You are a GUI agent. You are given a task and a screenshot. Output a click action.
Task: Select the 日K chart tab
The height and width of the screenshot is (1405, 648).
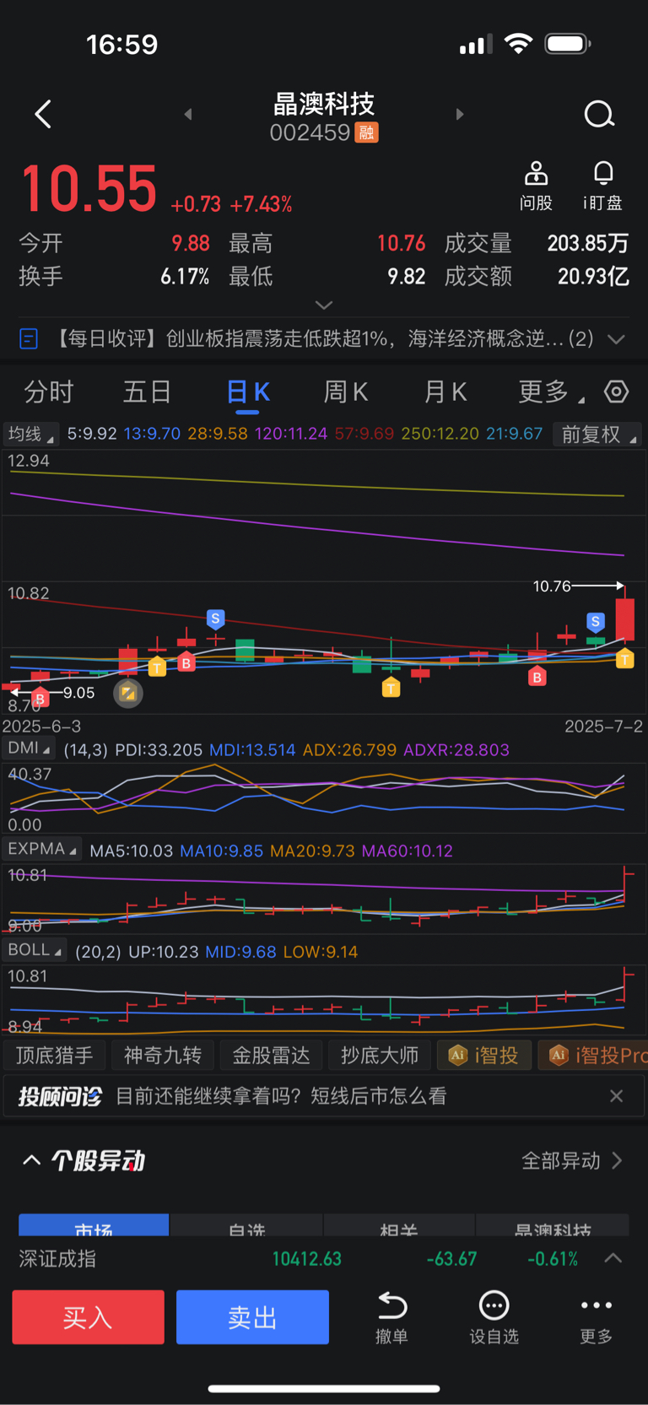pyautogui.click(x=248, y=392)
